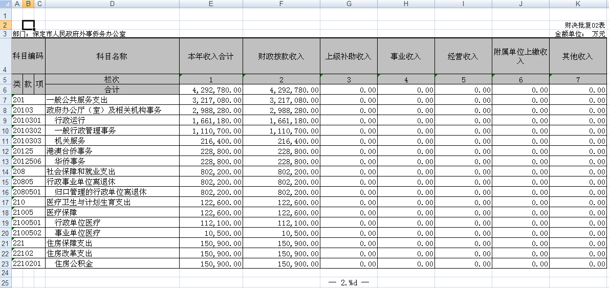Screen dimensions: 609x288
Task: Select the 本年收入合计 header cell
Action: [211, 56]
